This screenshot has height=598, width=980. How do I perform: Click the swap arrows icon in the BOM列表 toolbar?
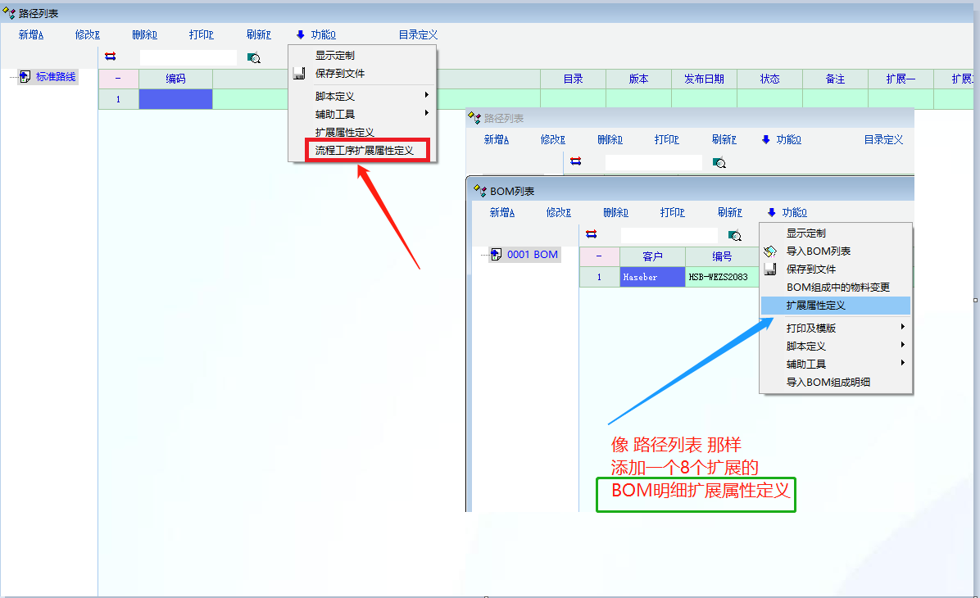point(592,234)
